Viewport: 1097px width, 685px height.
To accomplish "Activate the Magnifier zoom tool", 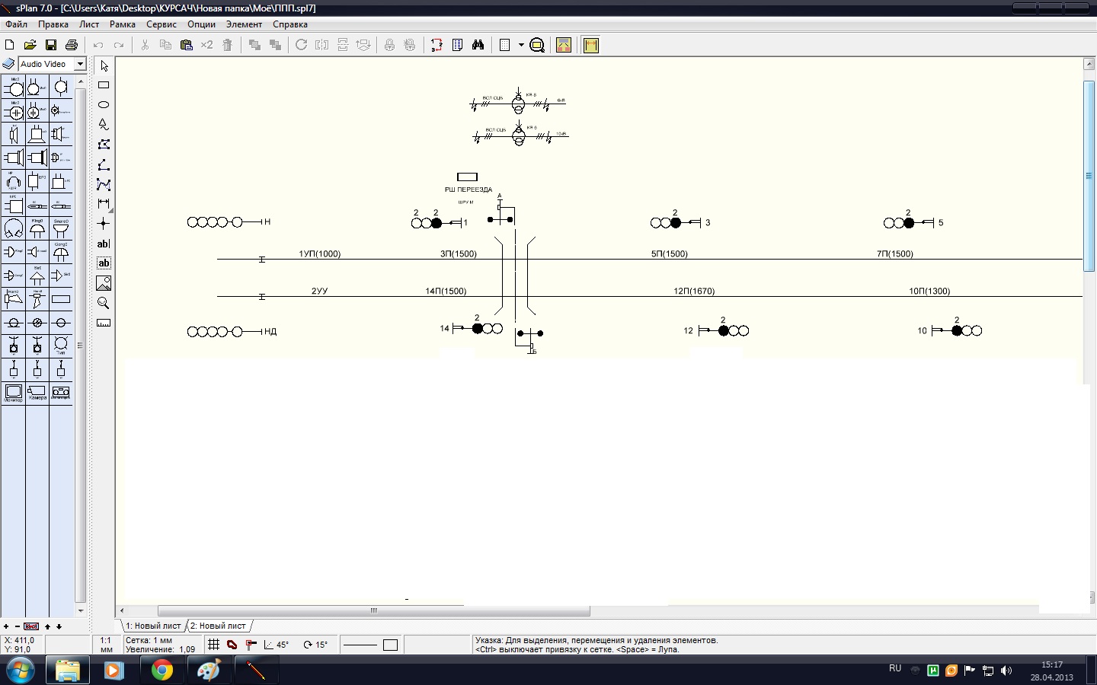I will tap(104, 303).
